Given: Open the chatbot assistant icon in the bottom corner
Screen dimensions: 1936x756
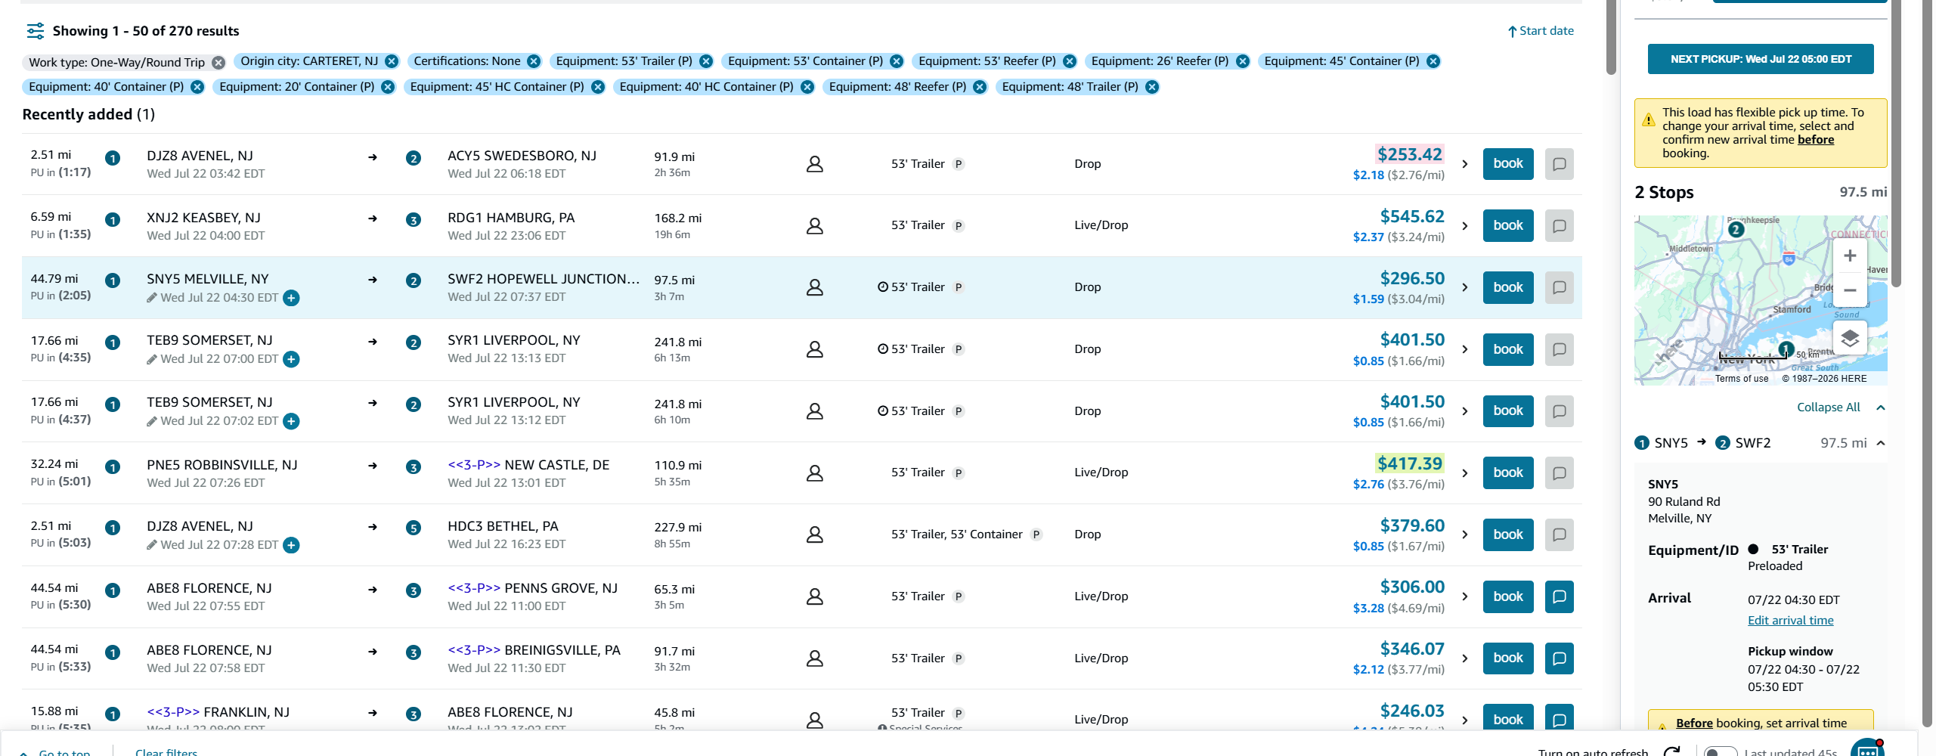Looking at the screenshot, I should tap(1866, 748).
